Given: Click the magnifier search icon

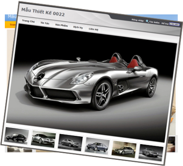Looking at the screenshot, I should pyautogui.click(x=147, y=21).
